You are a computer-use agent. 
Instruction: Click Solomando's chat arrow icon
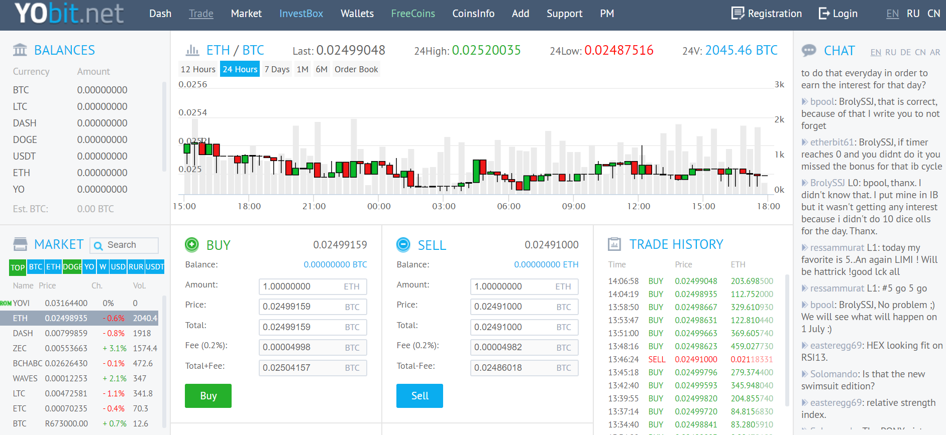tap(805, 374)
